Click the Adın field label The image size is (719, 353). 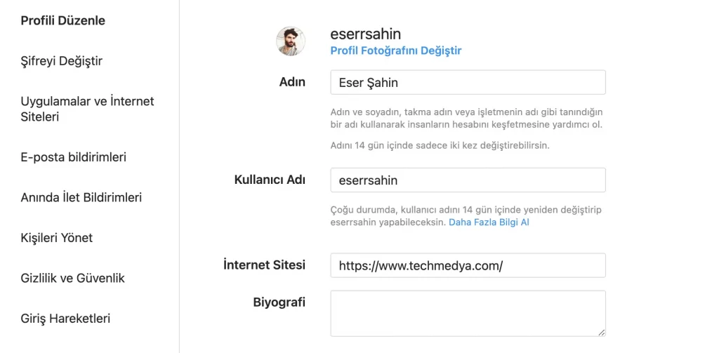(293, 82)
